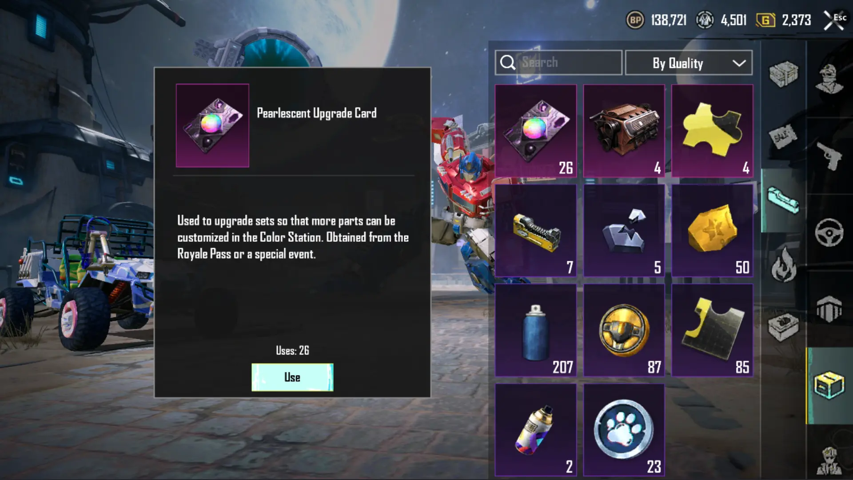
Task: Select the yellow puzzle piece item
Action: (712, 131)
